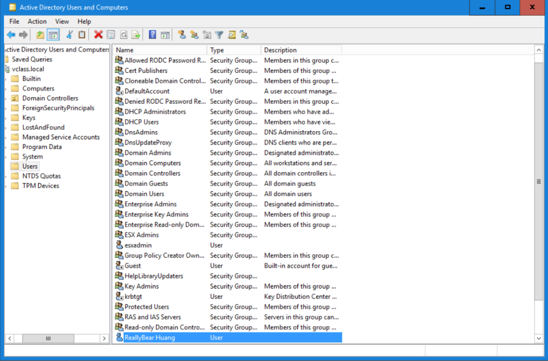Click the Find objects magnifier icon
This screenshot has height=361, width=548.
point(232,34)
